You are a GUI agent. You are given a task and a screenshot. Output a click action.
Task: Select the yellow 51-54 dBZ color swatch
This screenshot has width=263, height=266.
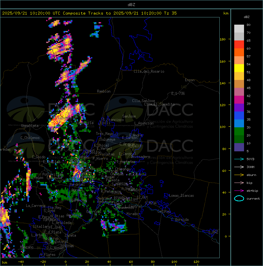239,68
